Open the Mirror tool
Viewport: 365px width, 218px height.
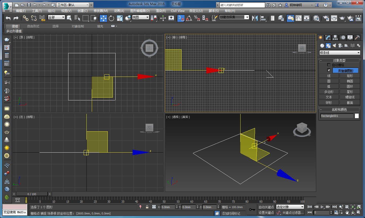click(x=255, y=18)
